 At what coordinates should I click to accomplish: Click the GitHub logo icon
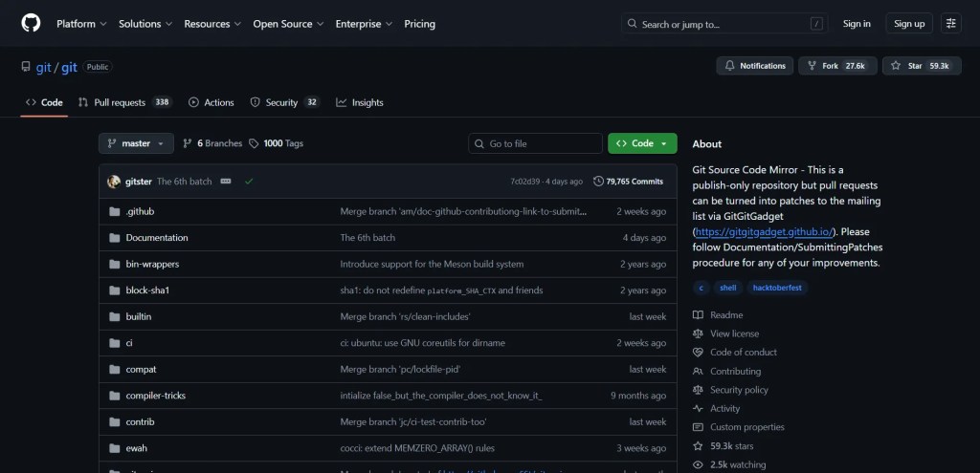[x=31, y=24]
